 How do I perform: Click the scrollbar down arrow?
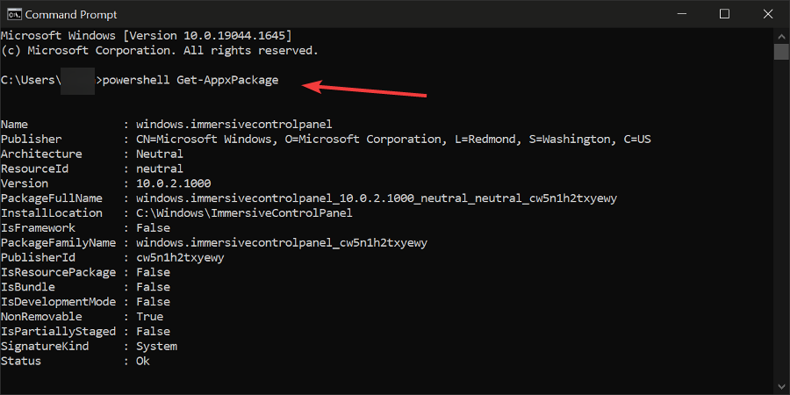[781, 387]
